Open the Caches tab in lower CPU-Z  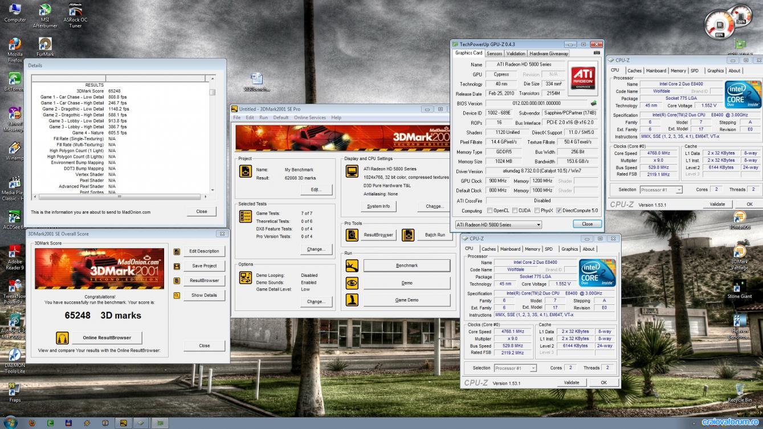(x=488, y=249)
